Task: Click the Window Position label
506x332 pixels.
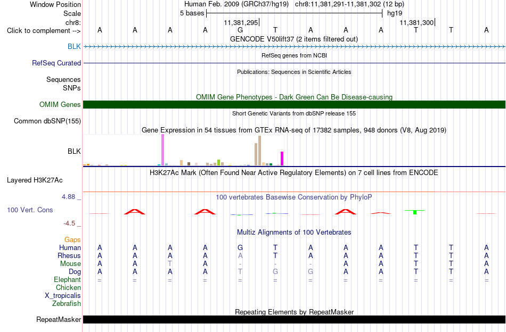Action: pyautogui.click(x=55, y=4)
